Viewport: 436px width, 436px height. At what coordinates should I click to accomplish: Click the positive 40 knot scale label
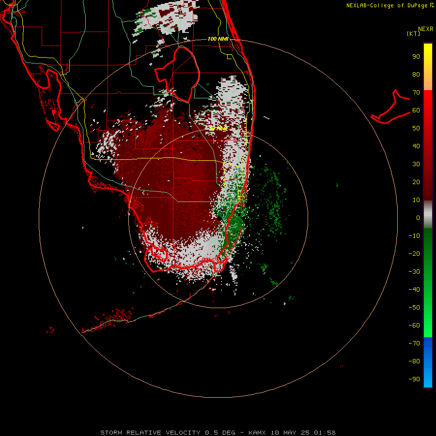coord(416,146)
